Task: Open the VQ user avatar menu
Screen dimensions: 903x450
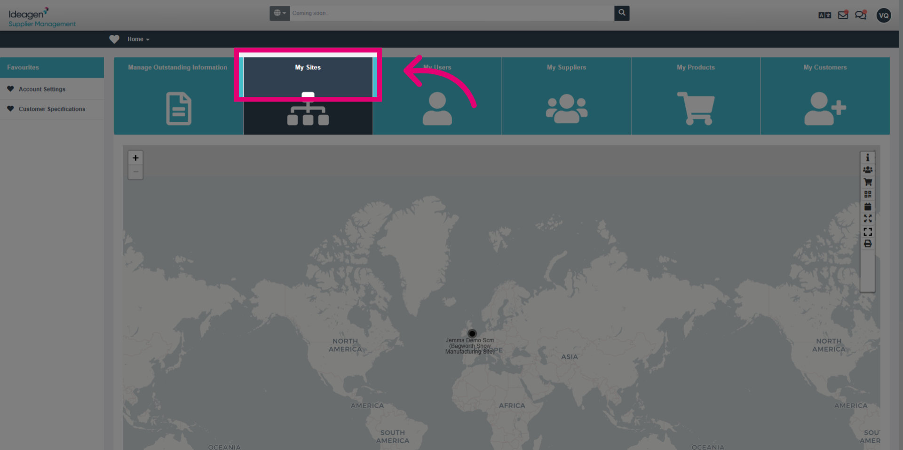Action: (x=884, y=15)
